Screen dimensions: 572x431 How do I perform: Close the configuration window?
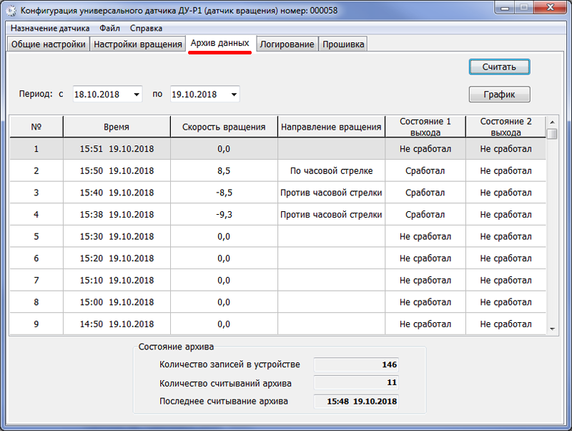coord(551,7)
